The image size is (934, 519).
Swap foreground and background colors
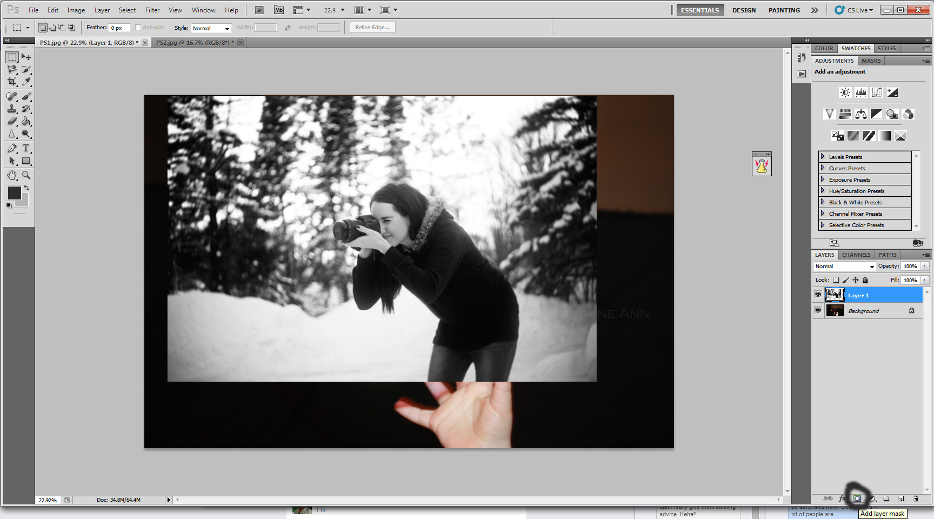click(x=26, y=188)
